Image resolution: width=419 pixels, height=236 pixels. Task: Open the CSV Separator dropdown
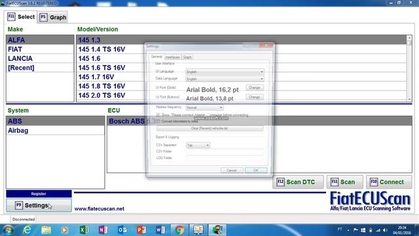pos(198,145)
